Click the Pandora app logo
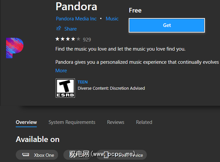This screenshot has height=162, width=220. point(14,48)
